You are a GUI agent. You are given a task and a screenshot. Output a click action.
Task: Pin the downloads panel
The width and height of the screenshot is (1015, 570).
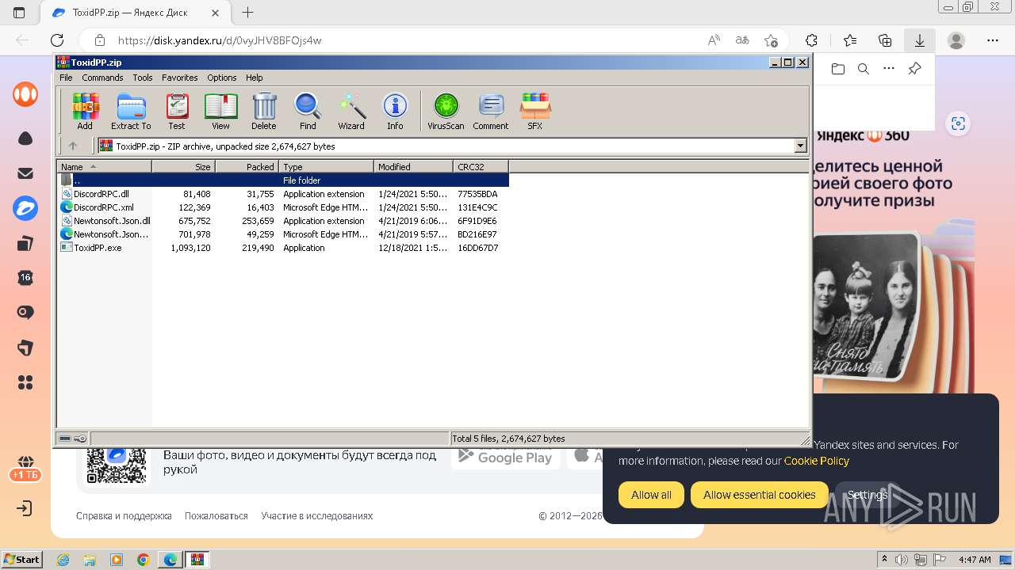coord(914,69)
